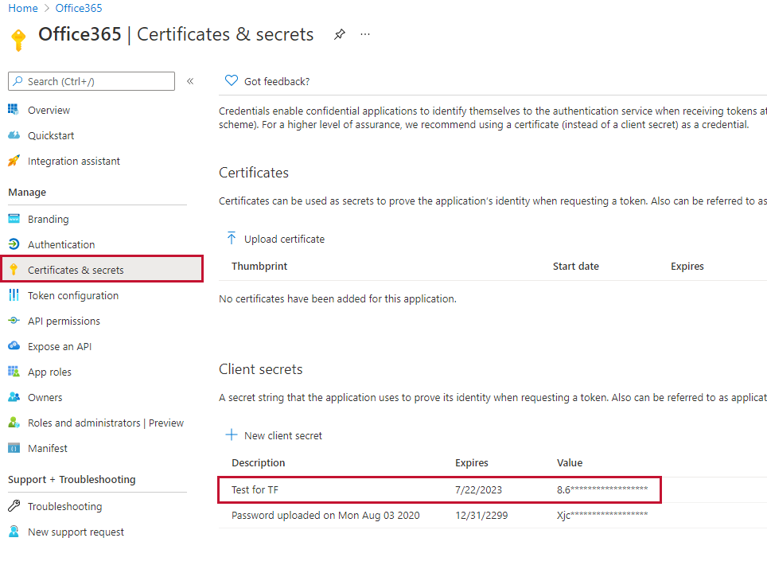Open the Quickstart section

click(x=51, y=135)
